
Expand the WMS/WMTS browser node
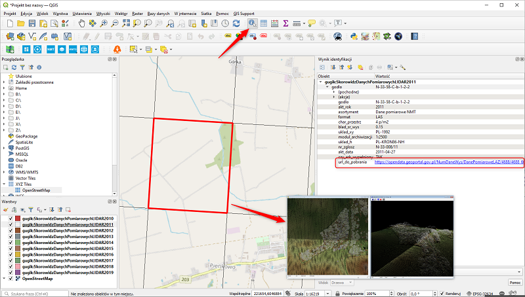pyautogui.click(x=4, y=172)
